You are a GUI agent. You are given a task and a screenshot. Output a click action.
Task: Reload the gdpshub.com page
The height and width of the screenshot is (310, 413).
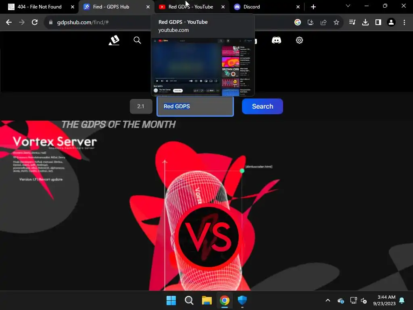pyautogui.click(x=35, y=23)
